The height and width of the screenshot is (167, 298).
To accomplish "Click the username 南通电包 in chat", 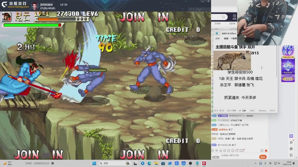I will point(223,130).
